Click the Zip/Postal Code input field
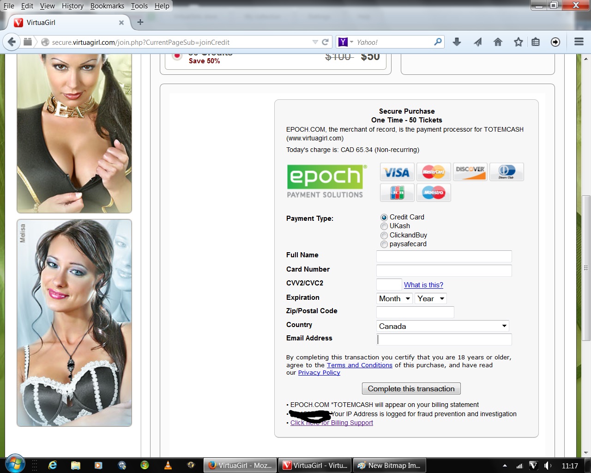Image resolution: width=591 pixels, height=473 pixels. coord(415,312)
